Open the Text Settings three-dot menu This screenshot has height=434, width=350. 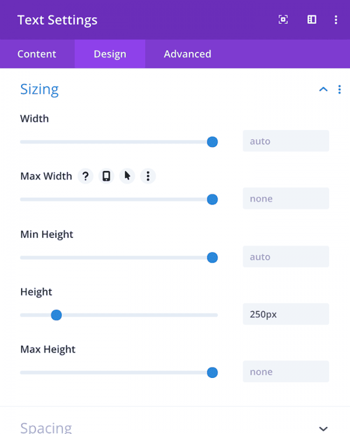coord(335,20)
